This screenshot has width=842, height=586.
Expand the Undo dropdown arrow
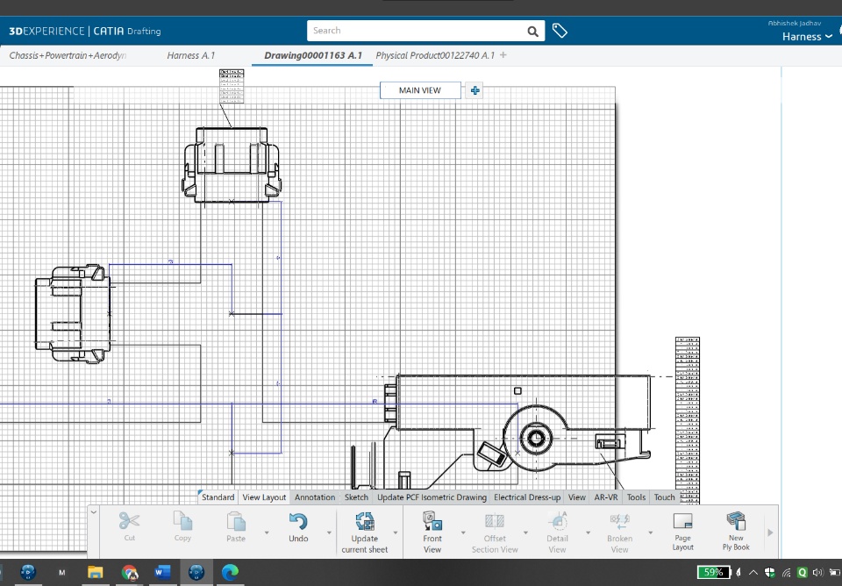[x=330, y=532]
